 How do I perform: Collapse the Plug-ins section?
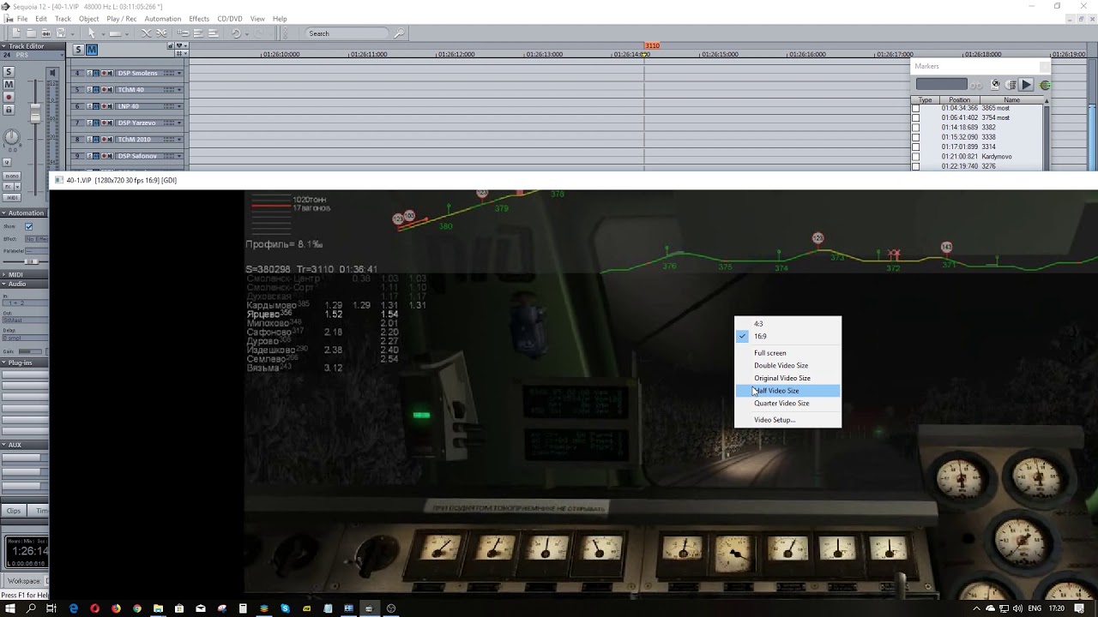coord(4,362)
